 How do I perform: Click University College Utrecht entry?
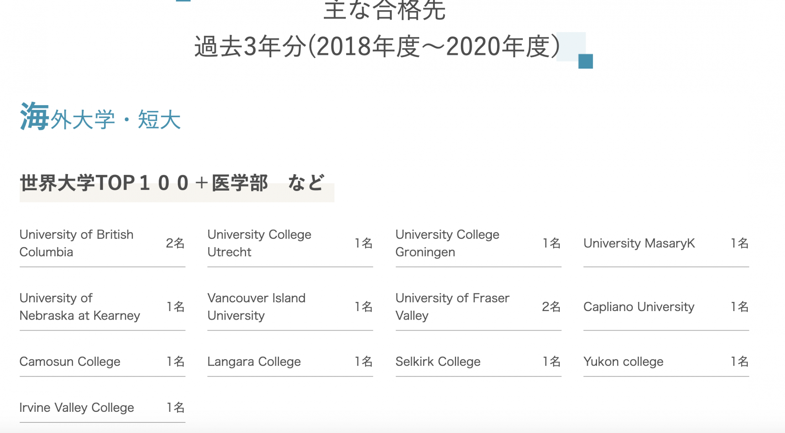tap(259, 243)
